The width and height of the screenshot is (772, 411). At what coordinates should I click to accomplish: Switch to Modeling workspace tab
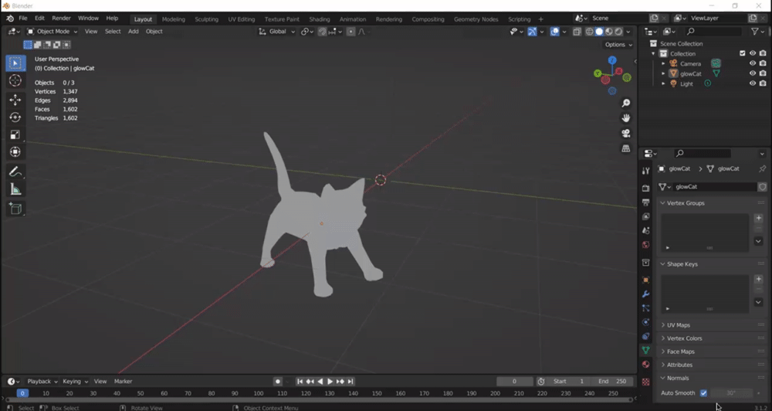click(173, 19)
